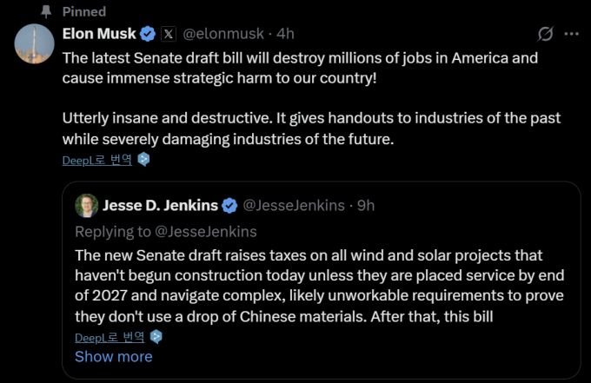Translate Elon's post via DeepL 번역 link
Image resolution: width=591 pixels, height=383 pixels.
(x=97, y=160)
